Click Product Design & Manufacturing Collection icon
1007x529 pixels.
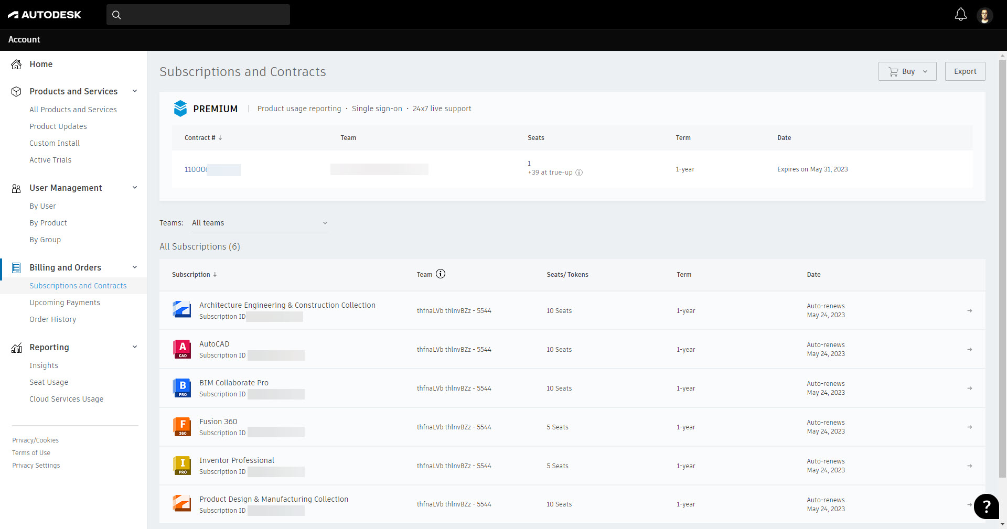click(182, 503)
